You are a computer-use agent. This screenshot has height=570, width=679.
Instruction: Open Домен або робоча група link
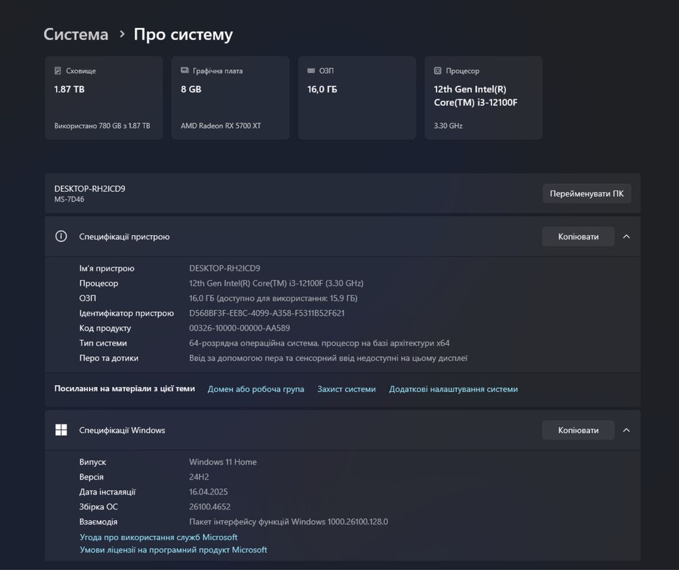[256, 389]
